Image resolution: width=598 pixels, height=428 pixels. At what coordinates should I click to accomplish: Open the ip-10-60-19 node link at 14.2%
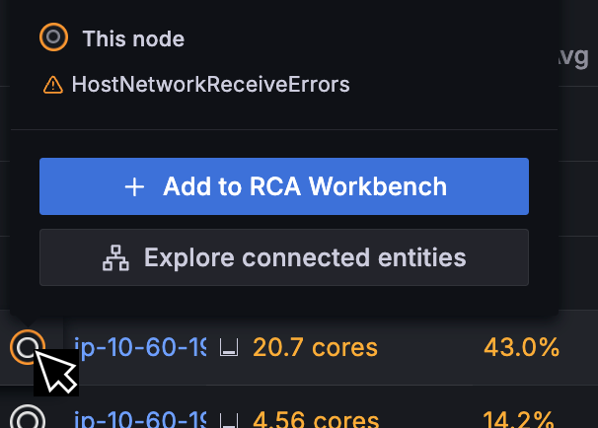pyautogui.click(x=140, y=418)
